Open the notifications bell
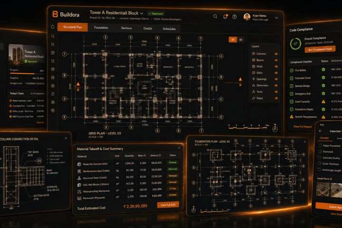Viewport: 342px width, 228px height. pyautogui.click(x=225, y=17)
